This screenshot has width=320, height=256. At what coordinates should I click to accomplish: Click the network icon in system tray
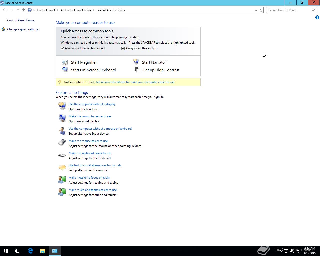pos(286,251)
